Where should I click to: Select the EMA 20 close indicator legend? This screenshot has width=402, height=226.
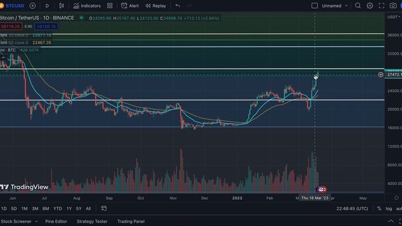[26, 35]
